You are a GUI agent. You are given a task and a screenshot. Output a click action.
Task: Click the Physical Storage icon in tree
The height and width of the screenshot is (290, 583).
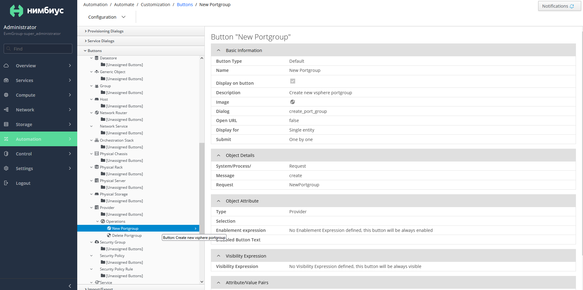tap(97, 194)
